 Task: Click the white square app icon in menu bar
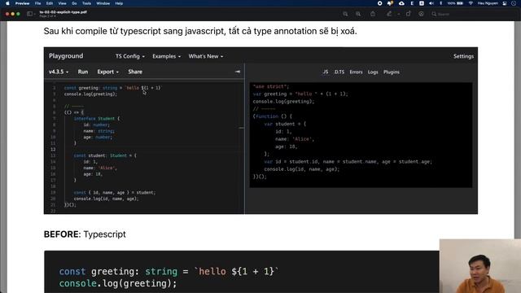[x=422, y=3]
